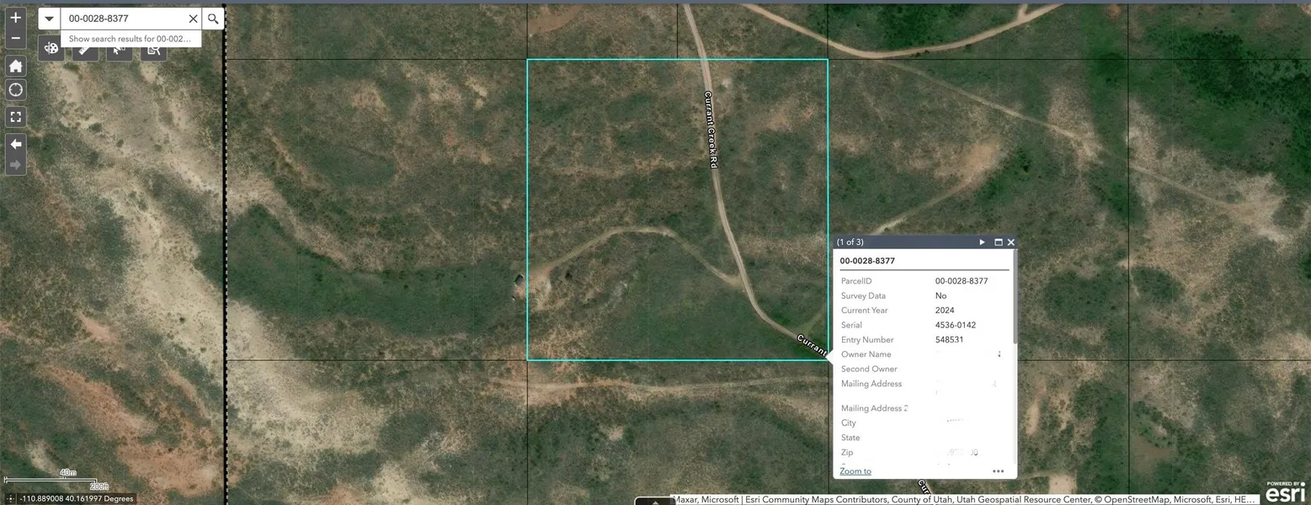Go to next map extent
The width and height of the screenshot is (1311, 505).
(15, 164)
